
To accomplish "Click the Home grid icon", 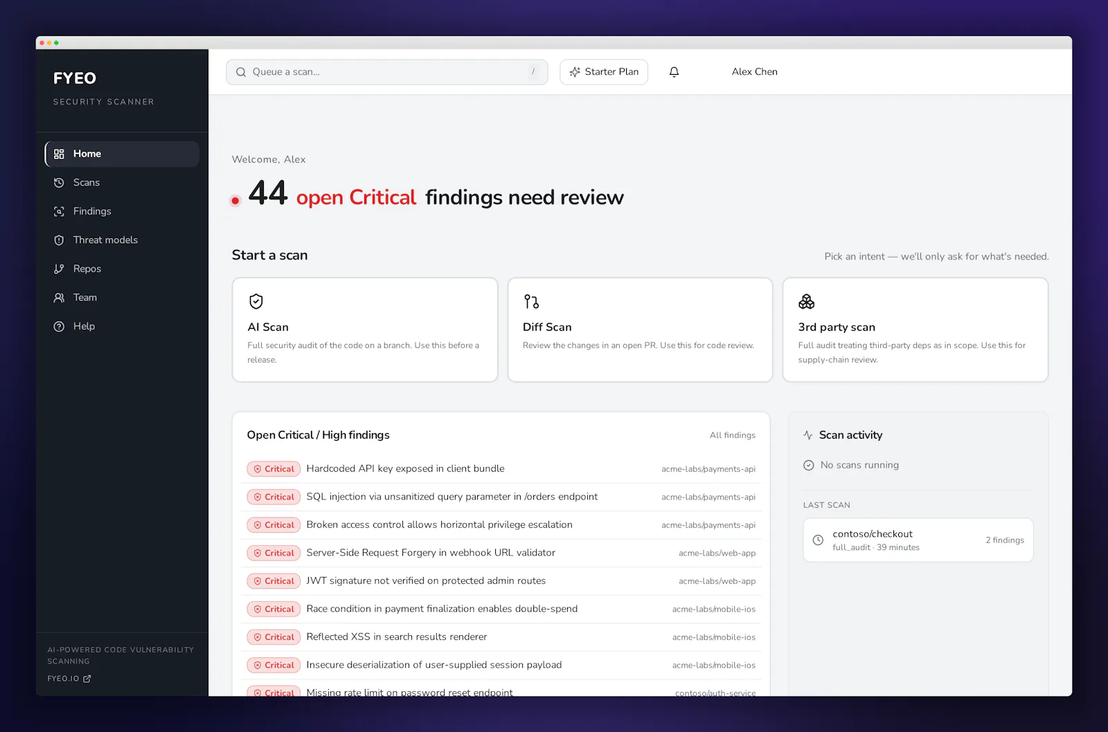I will pyautogui.click(x=59, y=154).
